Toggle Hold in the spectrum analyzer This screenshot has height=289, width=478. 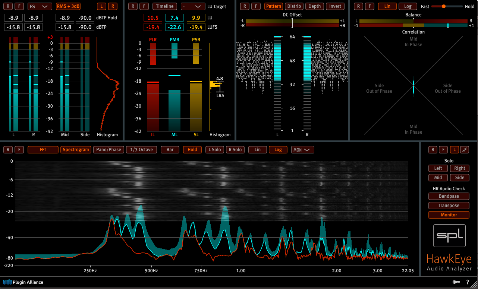click(192, 150)
